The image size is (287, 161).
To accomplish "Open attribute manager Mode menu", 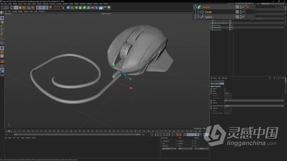I will coord(215,78).
